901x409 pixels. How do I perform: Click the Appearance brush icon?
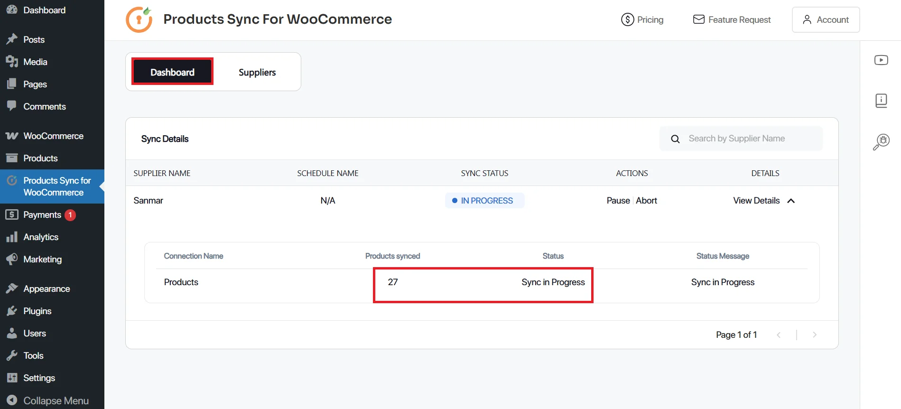tap(12, 288)
